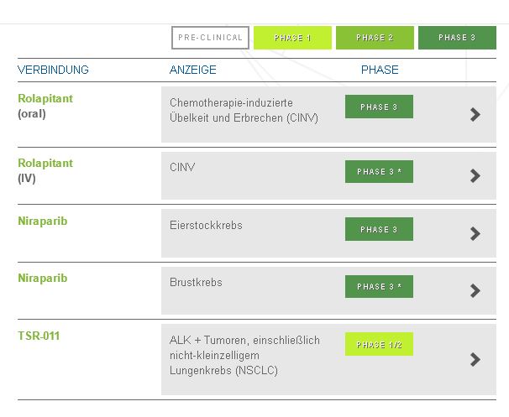Open the Rolapitant (IV) compound link
Screen dimensions: 509x417
(x=45, y=163)
